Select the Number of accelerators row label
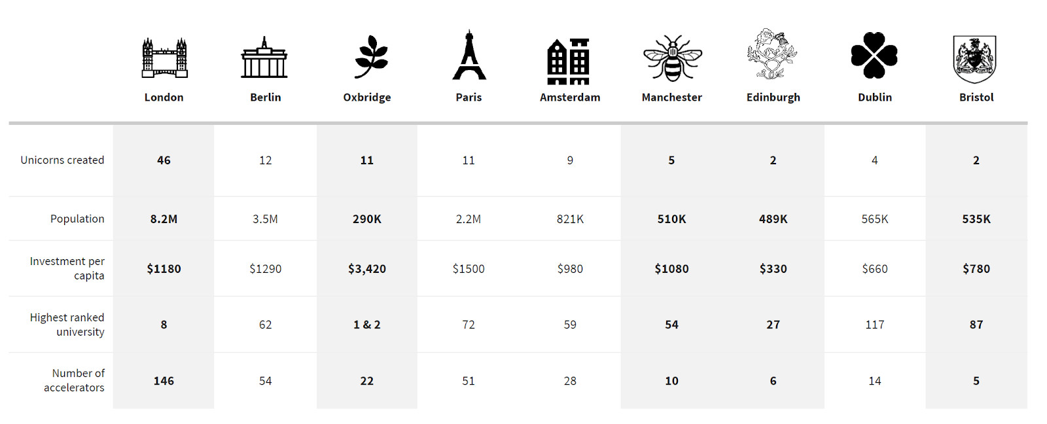 coord(75,380)
